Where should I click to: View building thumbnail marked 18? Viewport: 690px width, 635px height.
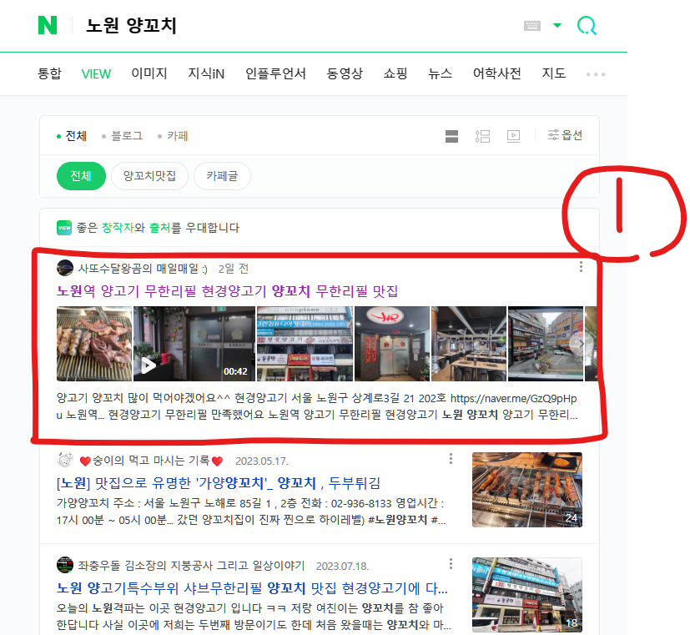(527, 595)
